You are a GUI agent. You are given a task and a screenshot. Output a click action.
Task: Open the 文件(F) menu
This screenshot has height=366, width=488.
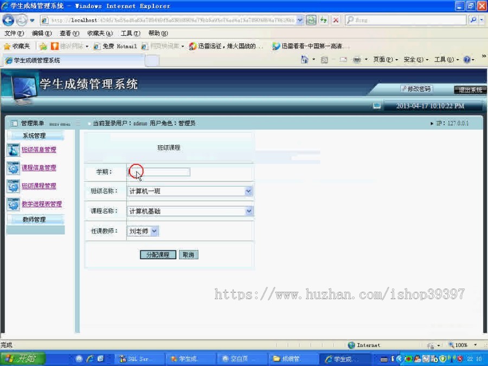(14, 33)
